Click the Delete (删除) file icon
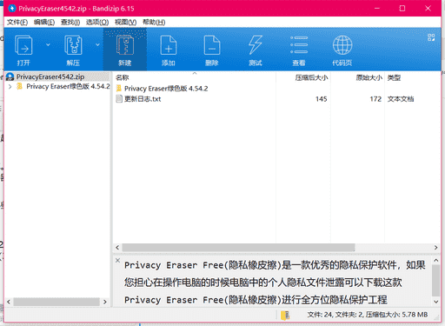Viewport: 445px width, 326px height. pyautogui.click(x=212, y=45)
